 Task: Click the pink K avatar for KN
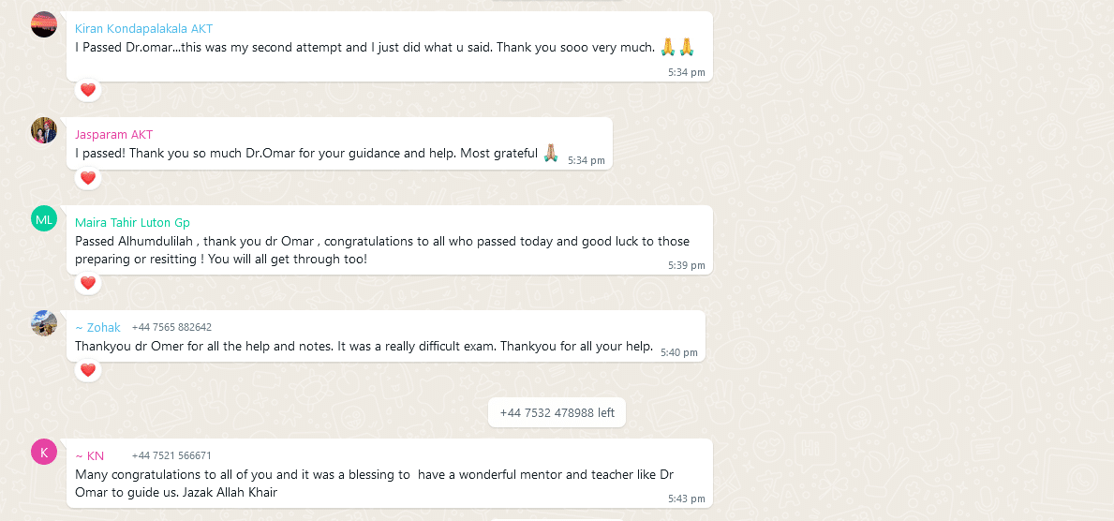click(x=44, y=452)
